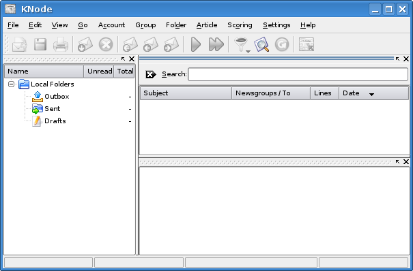Detach the article viewer panel

tap(397, 162)
